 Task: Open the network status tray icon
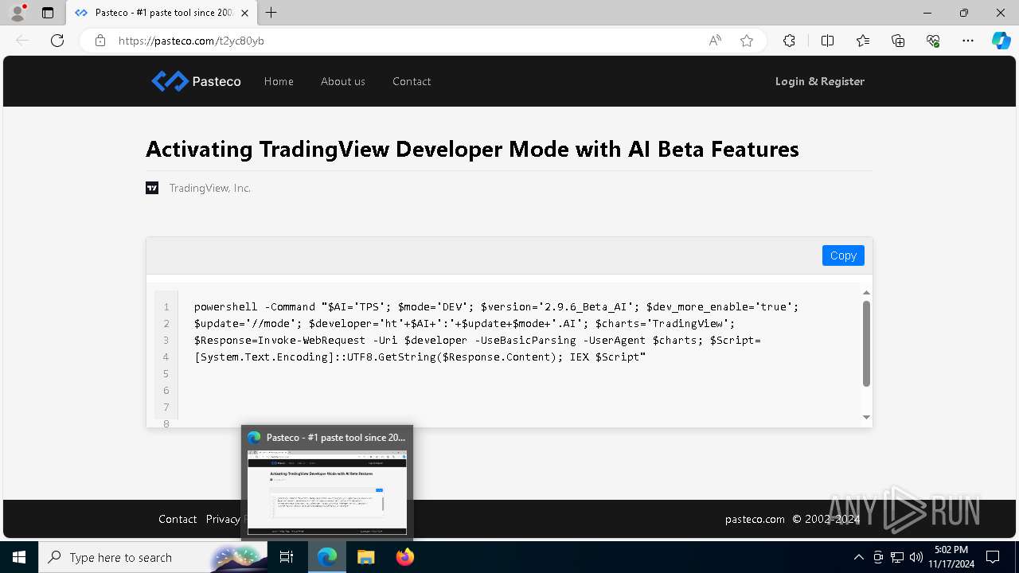pos(897,557)
